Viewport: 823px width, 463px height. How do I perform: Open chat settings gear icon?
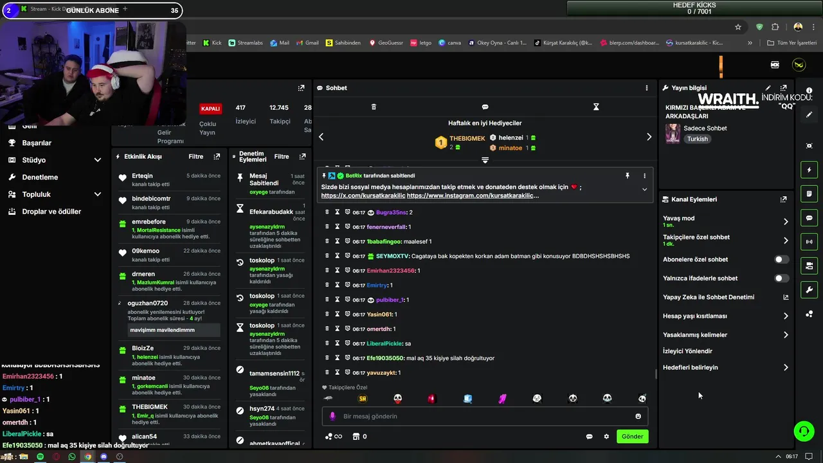[x=606, y=437]
